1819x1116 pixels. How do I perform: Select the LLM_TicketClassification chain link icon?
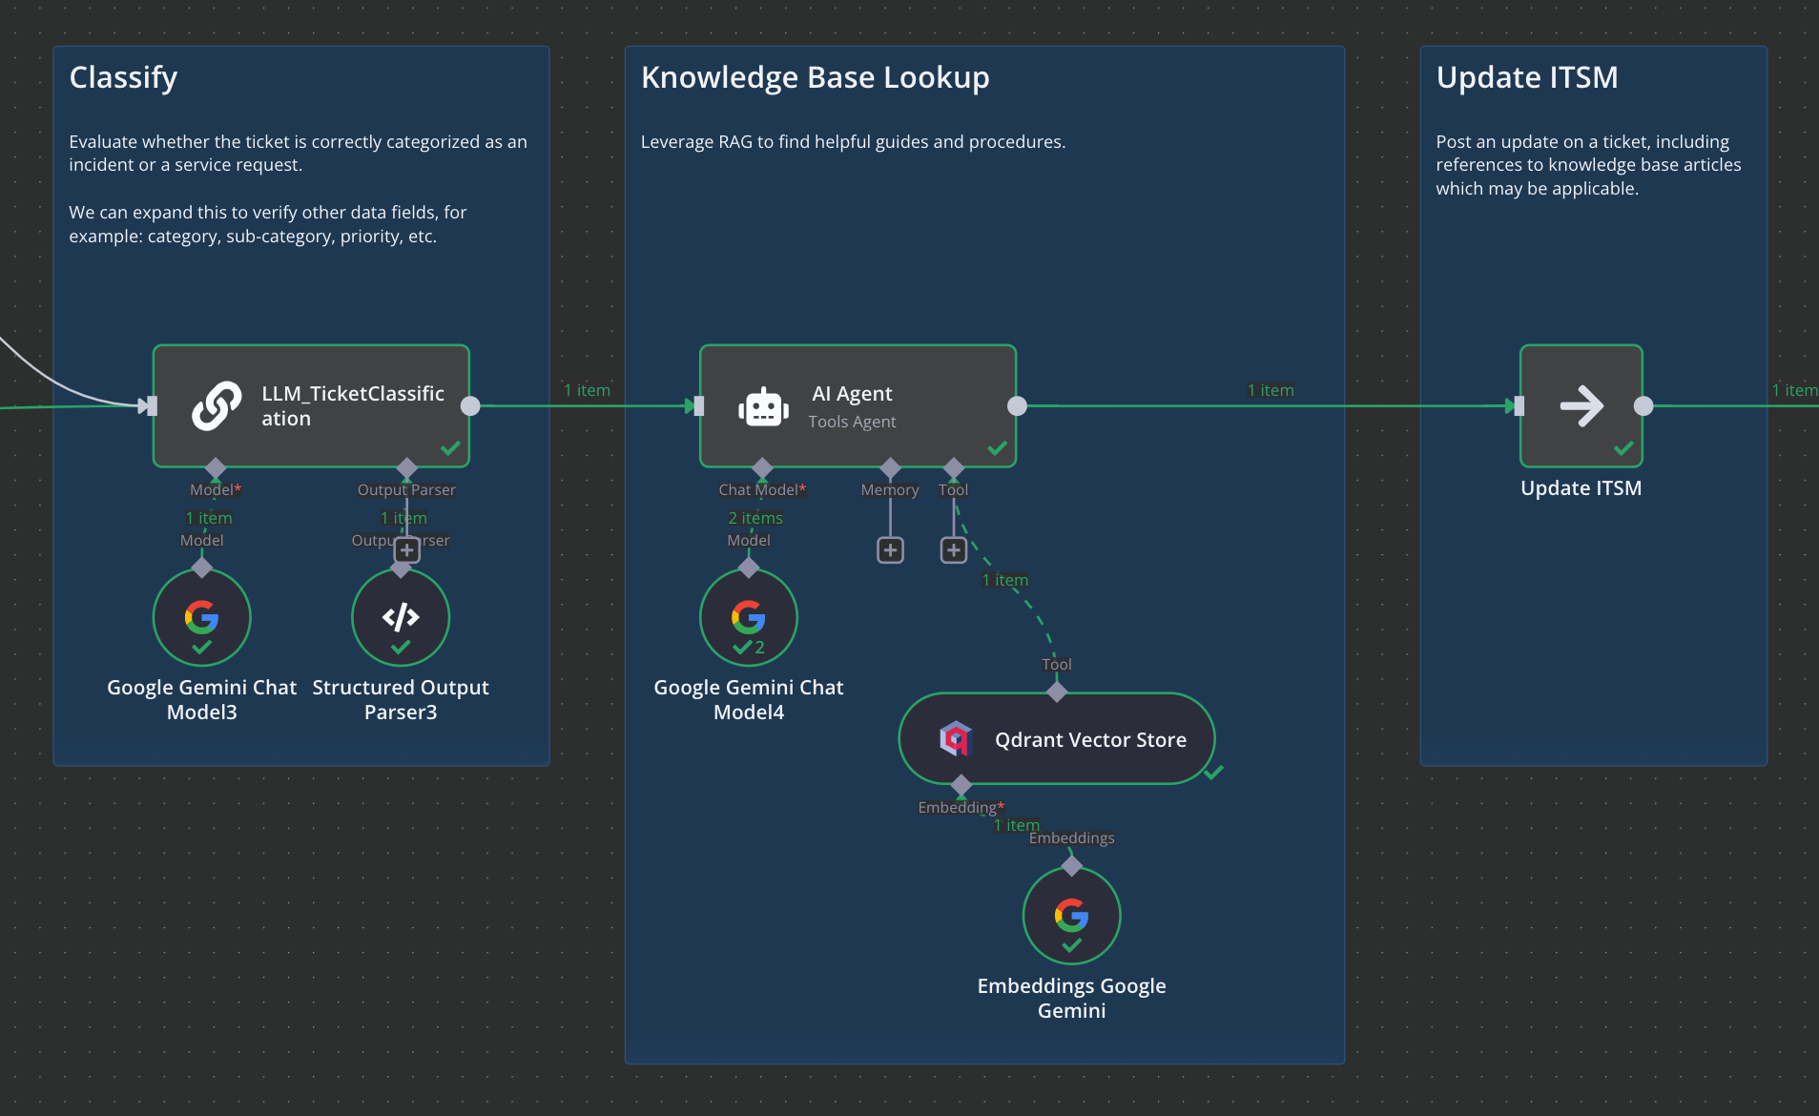point(217,406)
